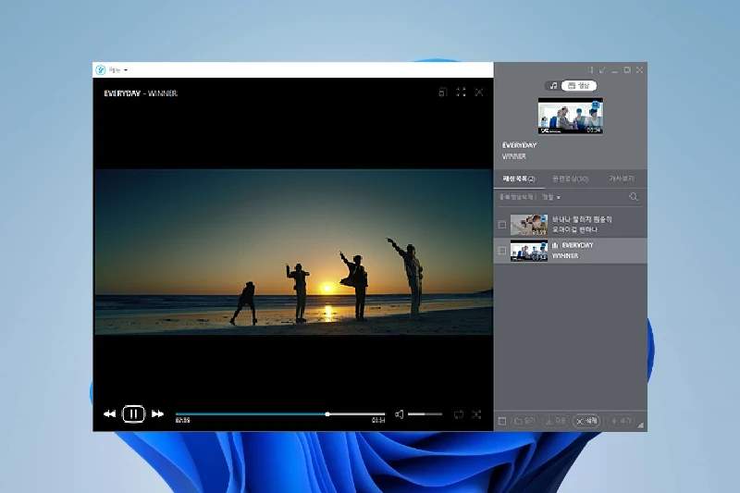Click the video frame of silhouettes
740x493 pixels.
[x=293, y=252]
